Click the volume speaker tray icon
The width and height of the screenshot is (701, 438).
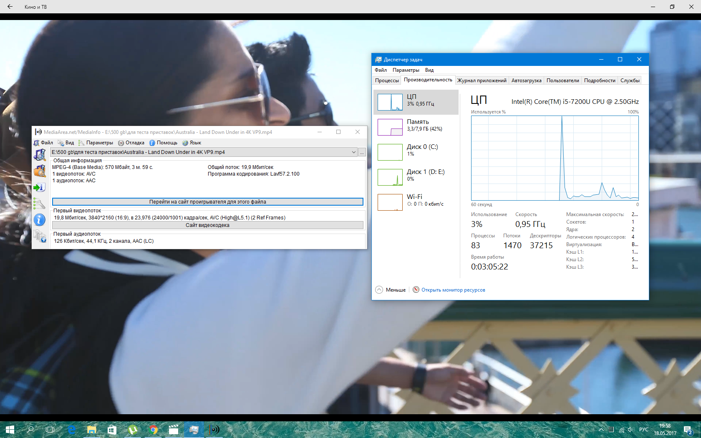point(630,430)
